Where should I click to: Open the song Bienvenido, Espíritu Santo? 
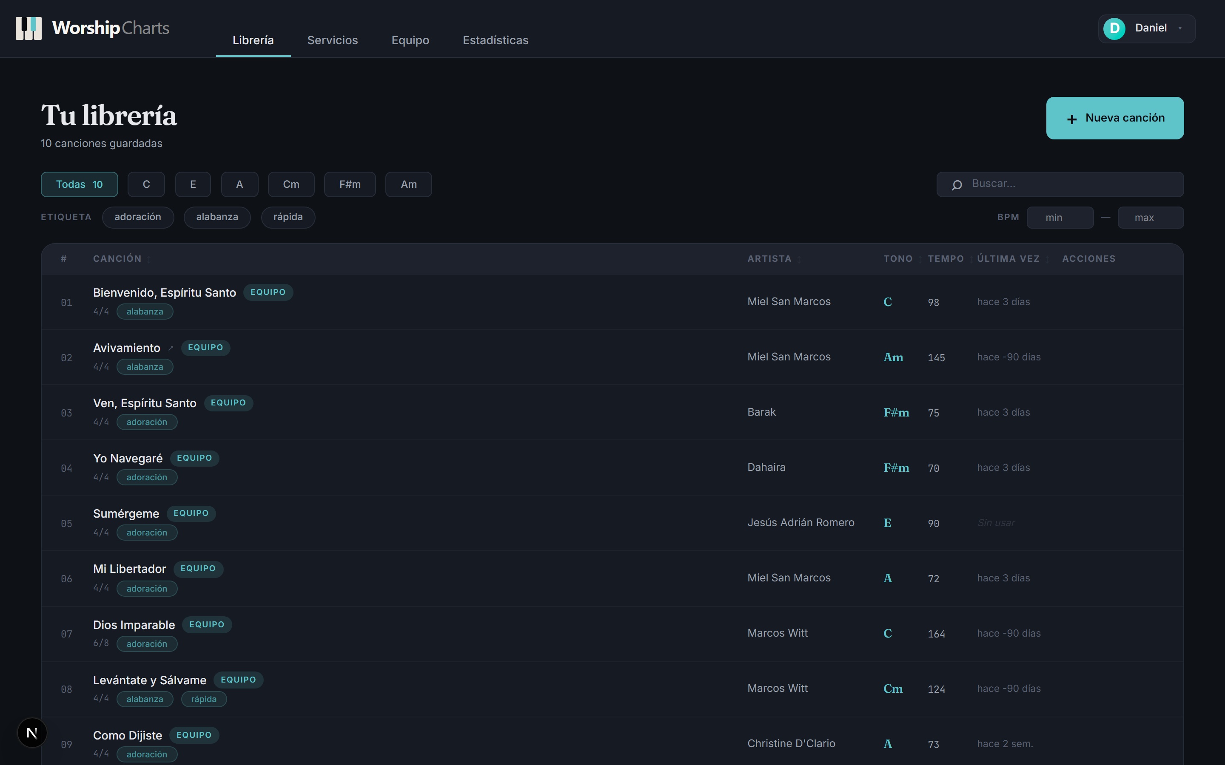point(165,292)
